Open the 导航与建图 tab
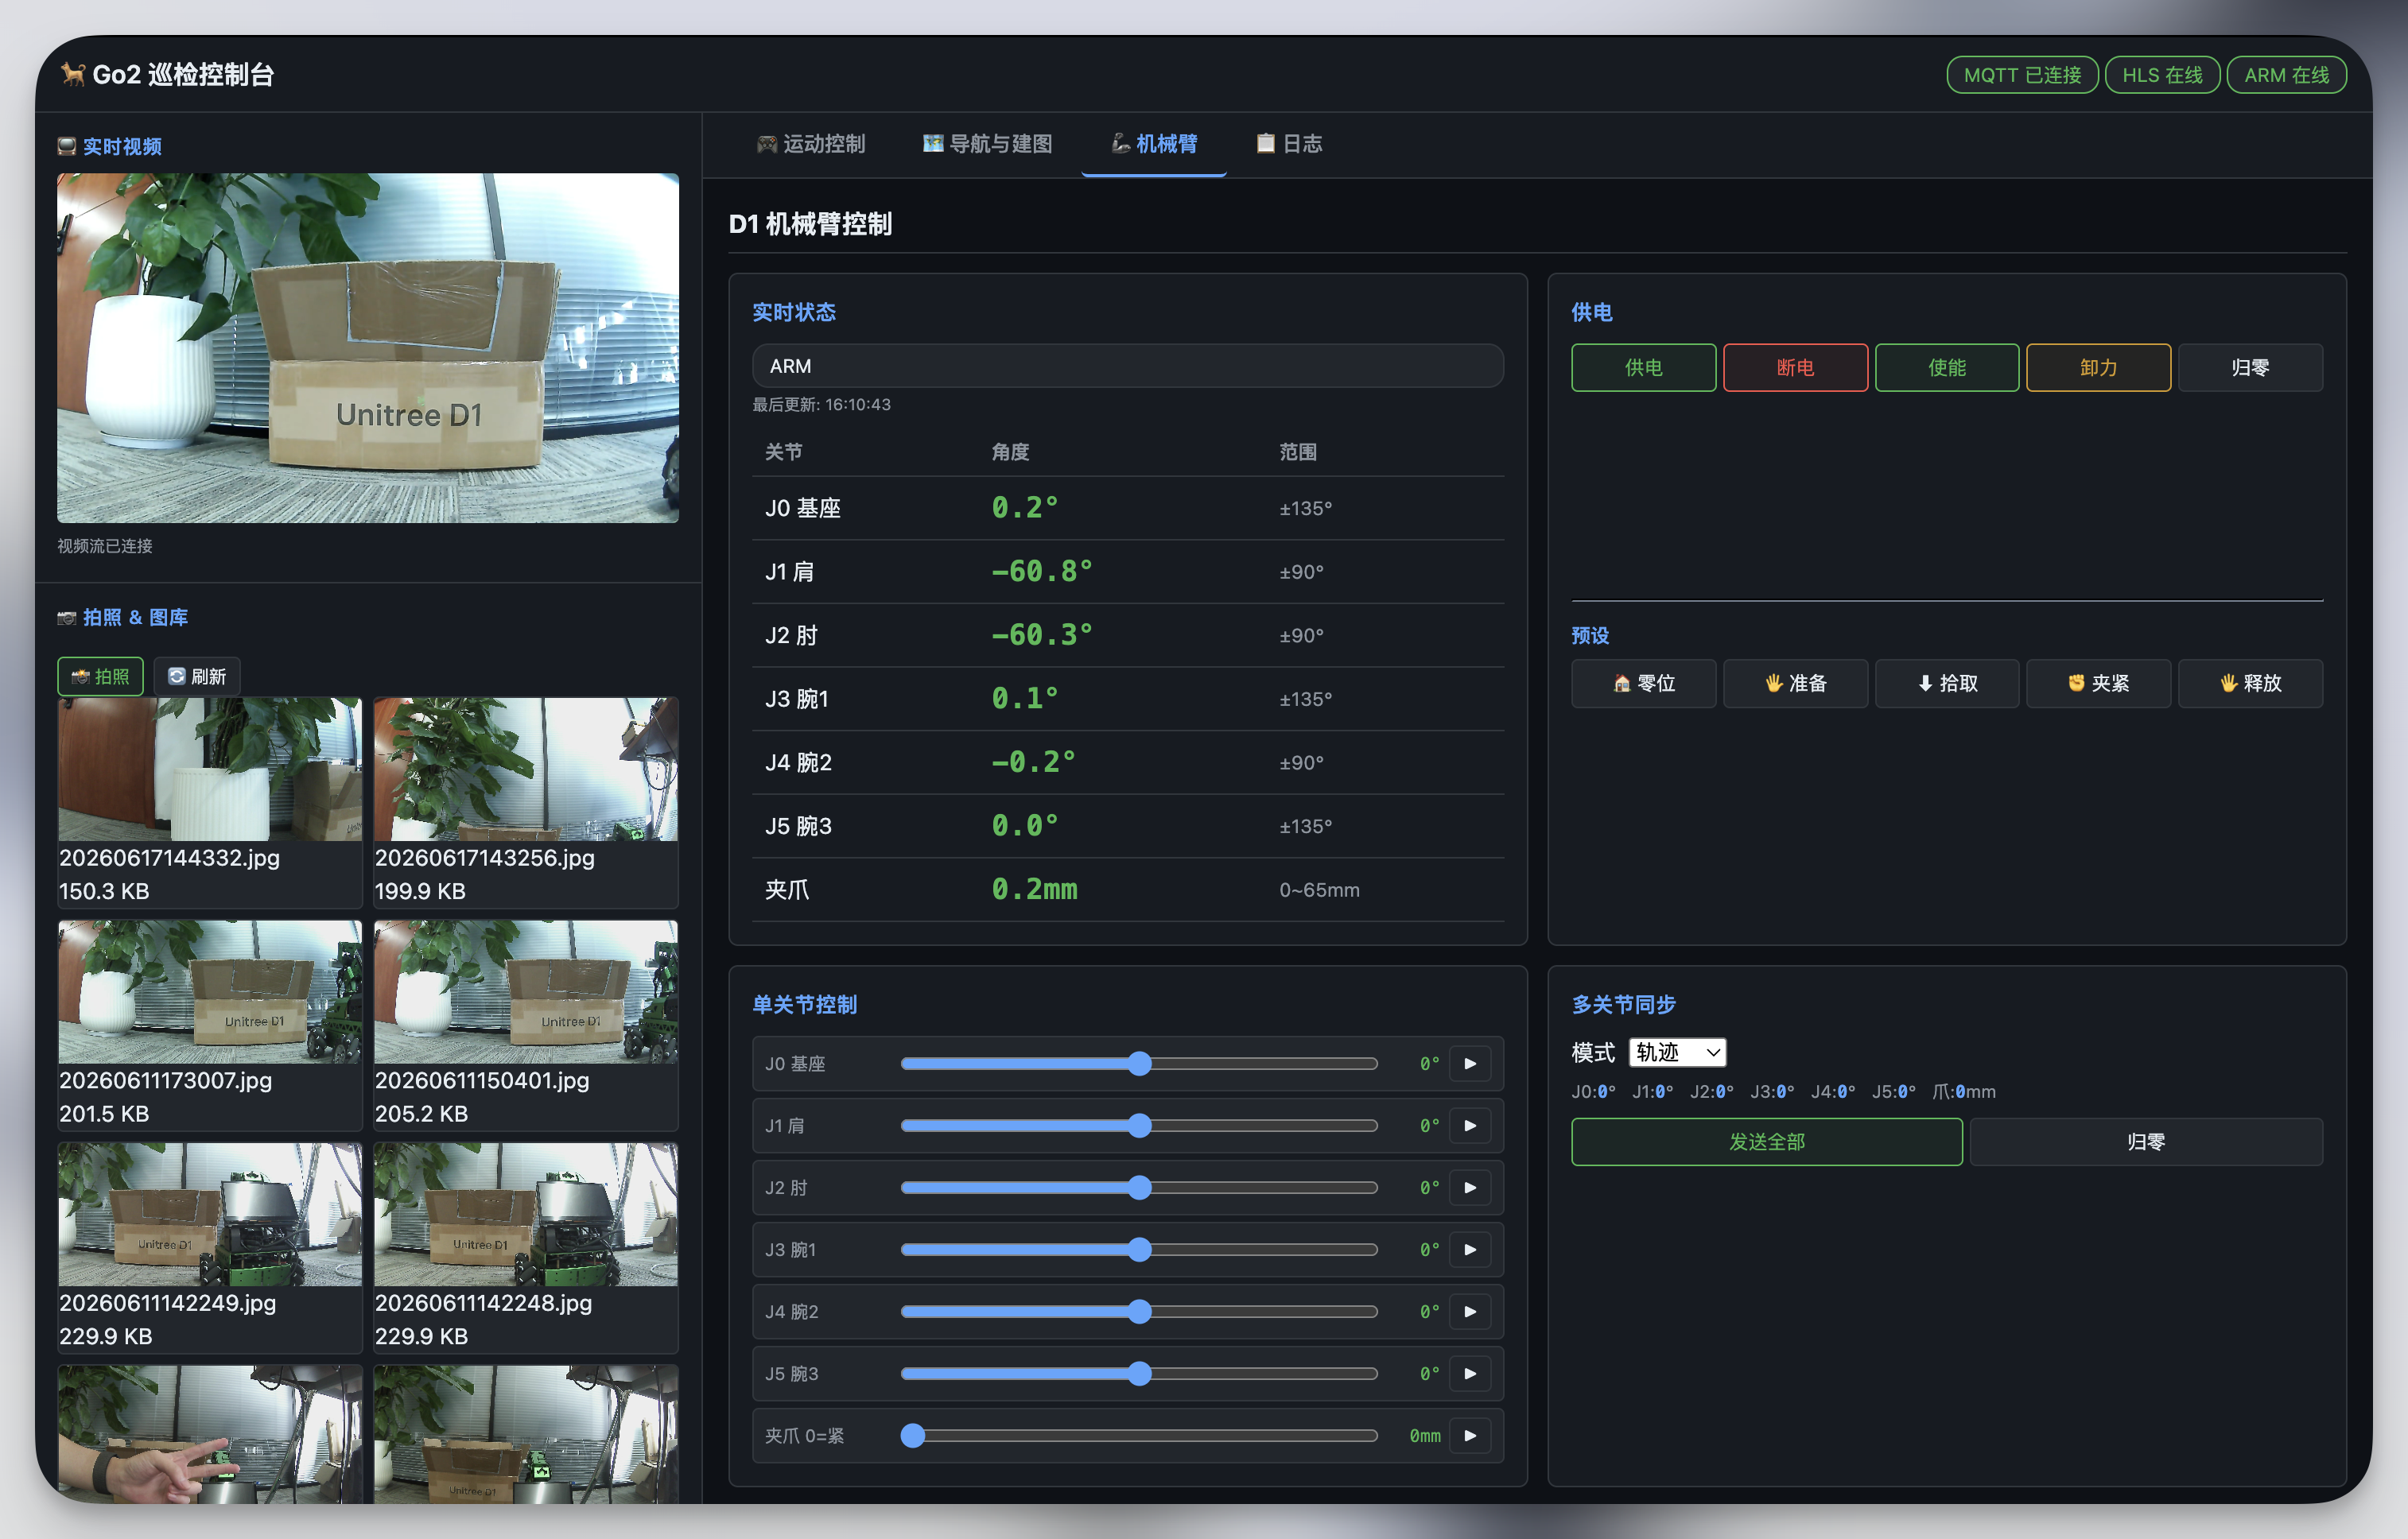2408x1539 pixels. [987, 144]
